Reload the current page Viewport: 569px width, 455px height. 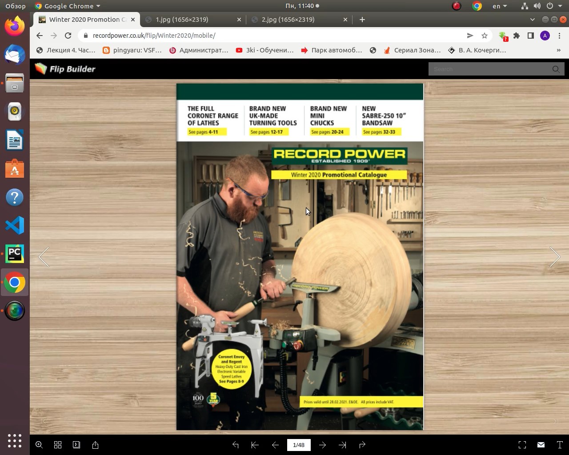coord(68,36)
